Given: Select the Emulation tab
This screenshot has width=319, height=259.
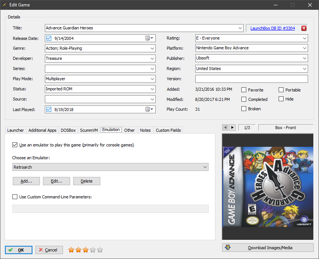Looking at the screenshot, I should (111, 129).
